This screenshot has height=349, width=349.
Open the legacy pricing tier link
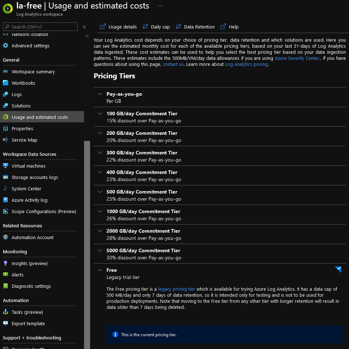pos(177,289)
